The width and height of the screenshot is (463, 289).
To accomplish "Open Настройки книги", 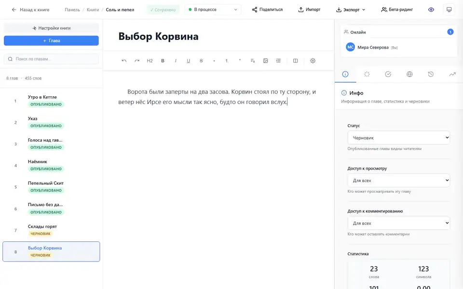I will click(52, 28).
